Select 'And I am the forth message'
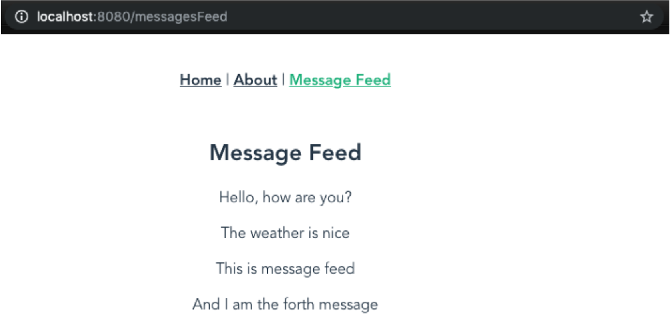Viewport: 671px width, 325px height. pyautogui.click(x=285, y=304)
